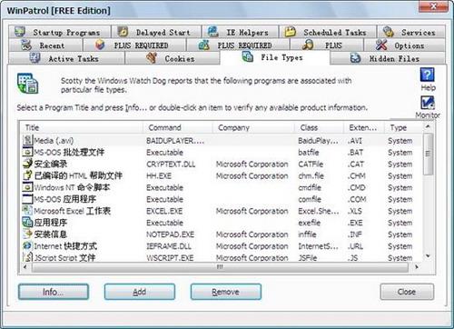Viewport: 454px width, 329px height.
Task: Click the Delayed Start tab icon
Action: 123,32
